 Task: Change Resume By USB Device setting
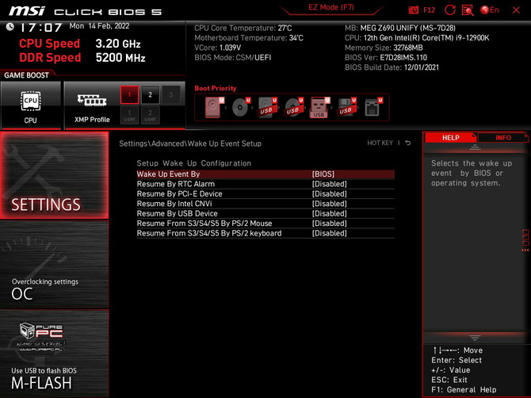(265, 213)
